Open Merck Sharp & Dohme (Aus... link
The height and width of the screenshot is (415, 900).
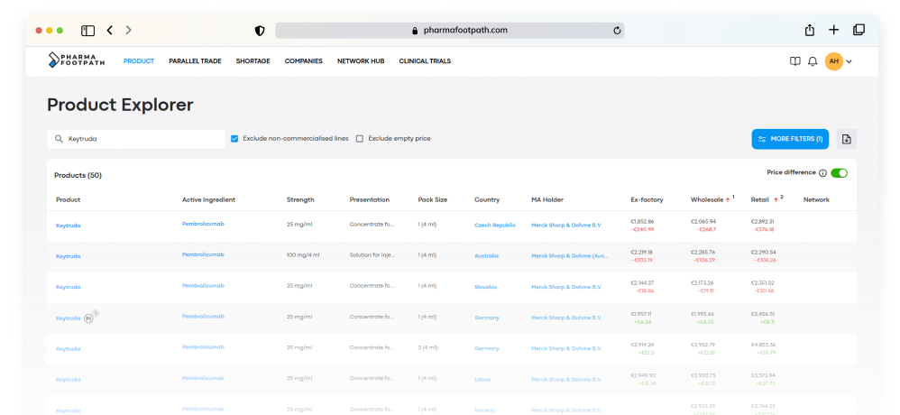coord(570,256)
